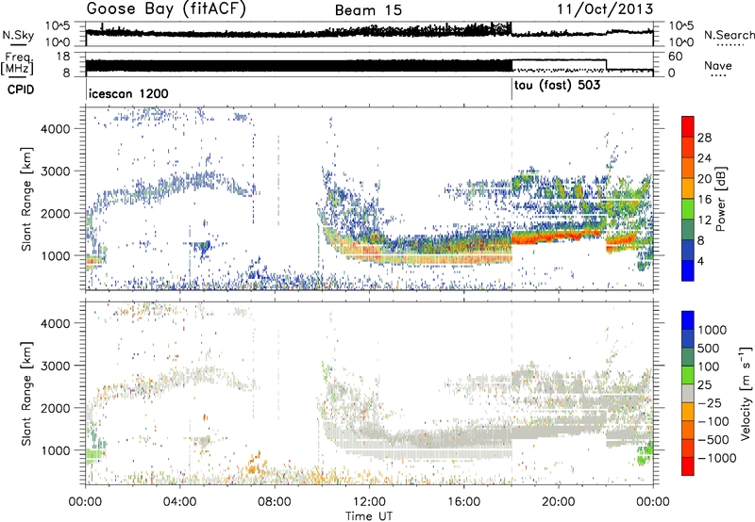Select the 24 value on Power colorbar
The image size is (755, 522).
tap(704, 158)
